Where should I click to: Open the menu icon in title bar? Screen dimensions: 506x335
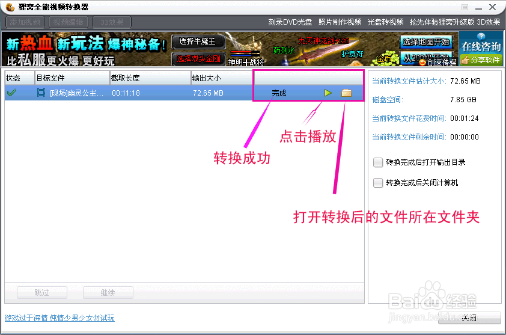(x=465, y=7)
